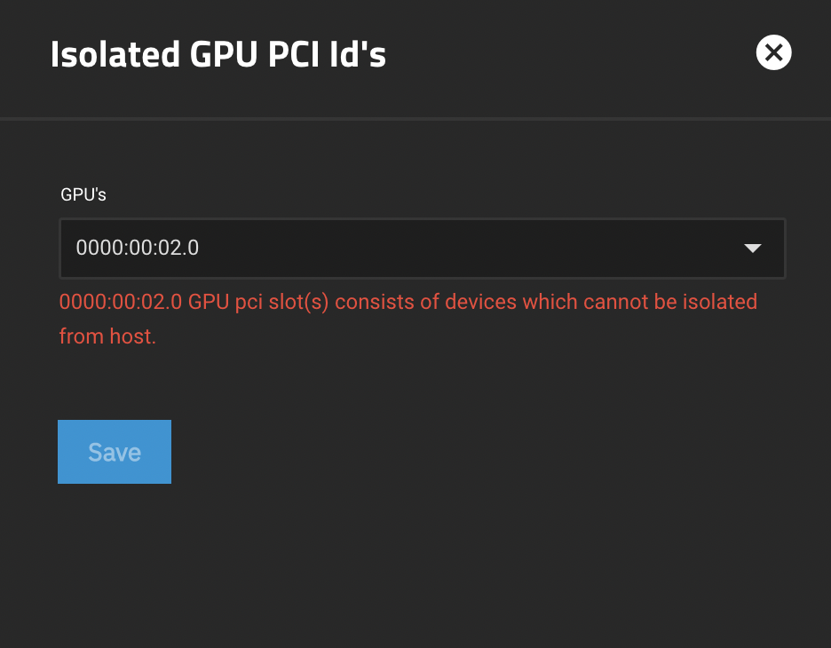Click the GPU's field label

click(83, 194)
